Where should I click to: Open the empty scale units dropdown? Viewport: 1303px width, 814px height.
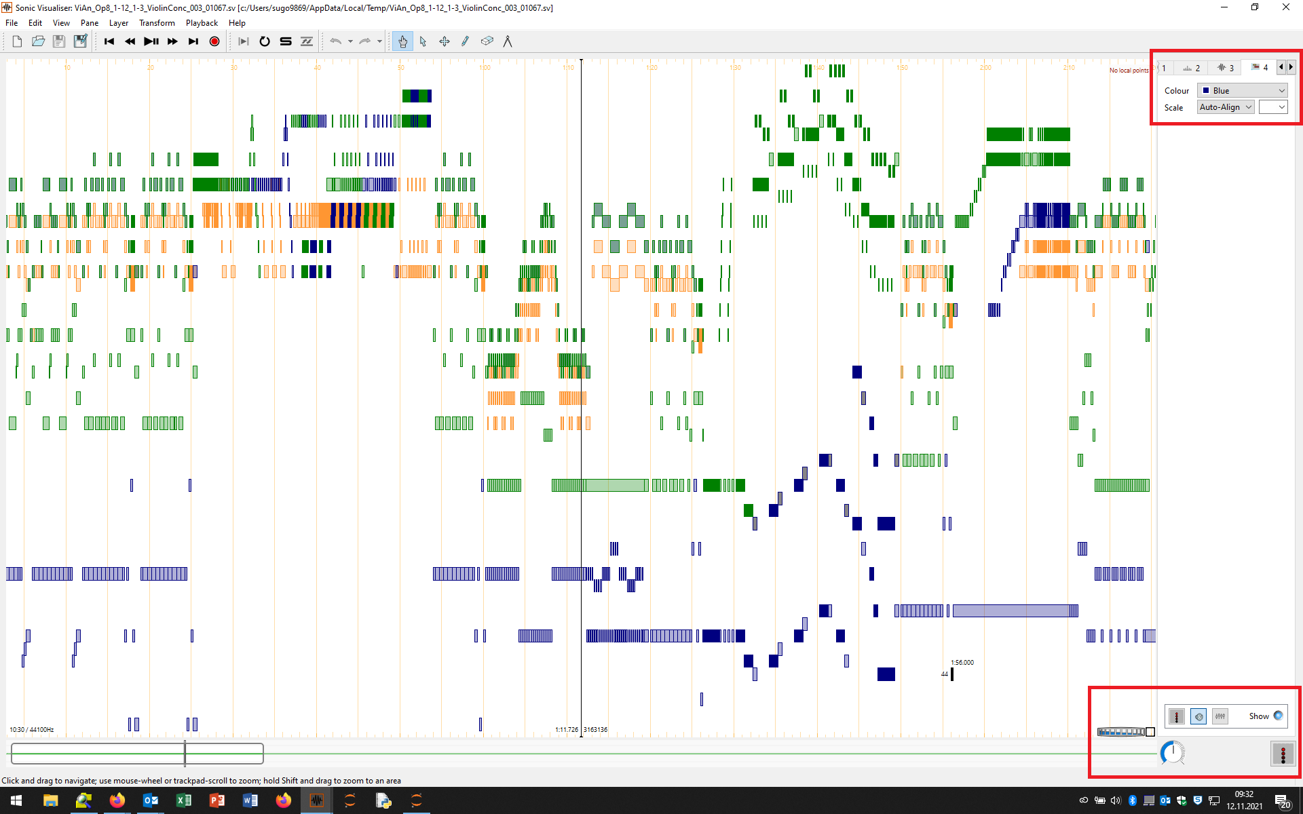point(1272,107)
